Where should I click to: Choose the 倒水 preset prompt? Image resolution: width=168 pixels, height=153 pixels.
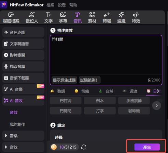[100, 101]
